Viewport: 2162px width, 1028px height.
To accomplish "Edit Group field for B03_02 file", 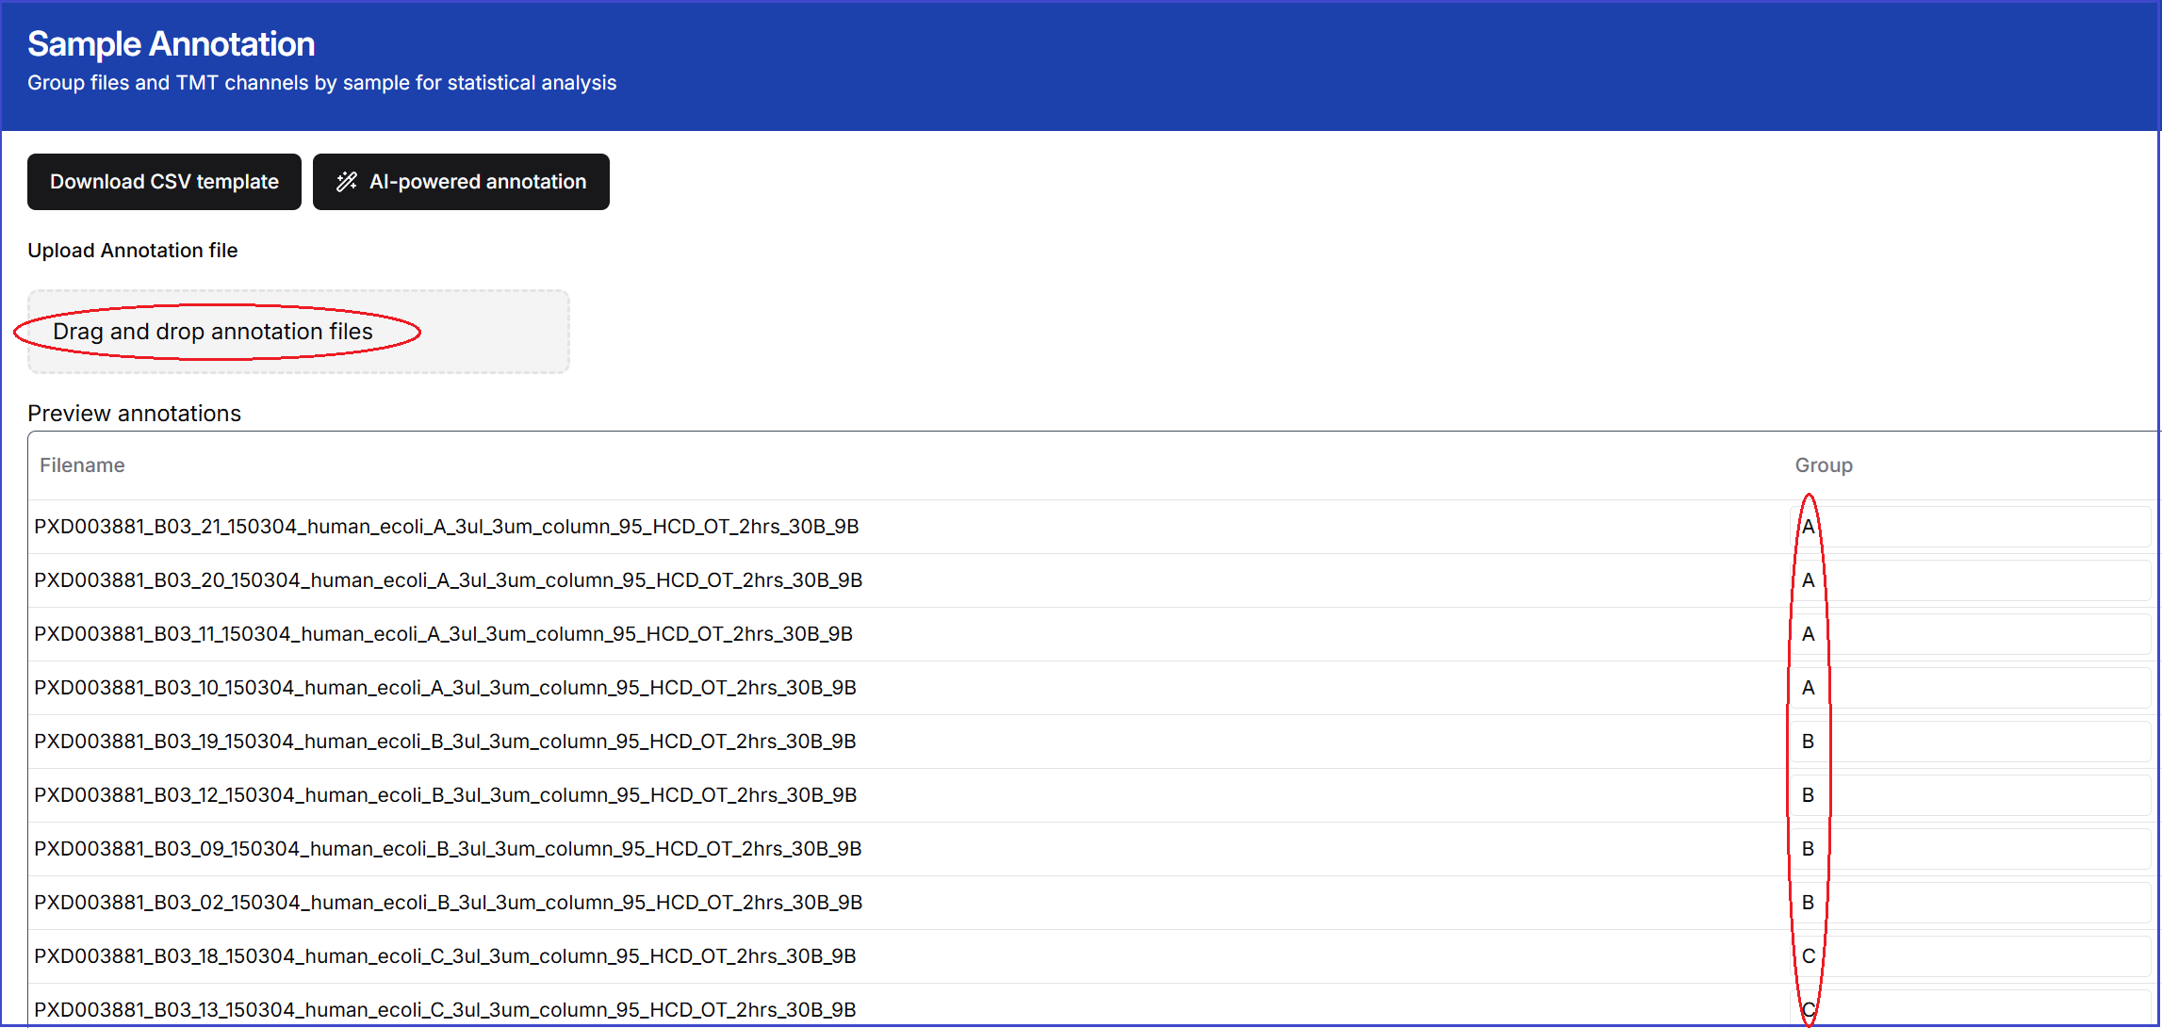I will tap(1970, 903).
